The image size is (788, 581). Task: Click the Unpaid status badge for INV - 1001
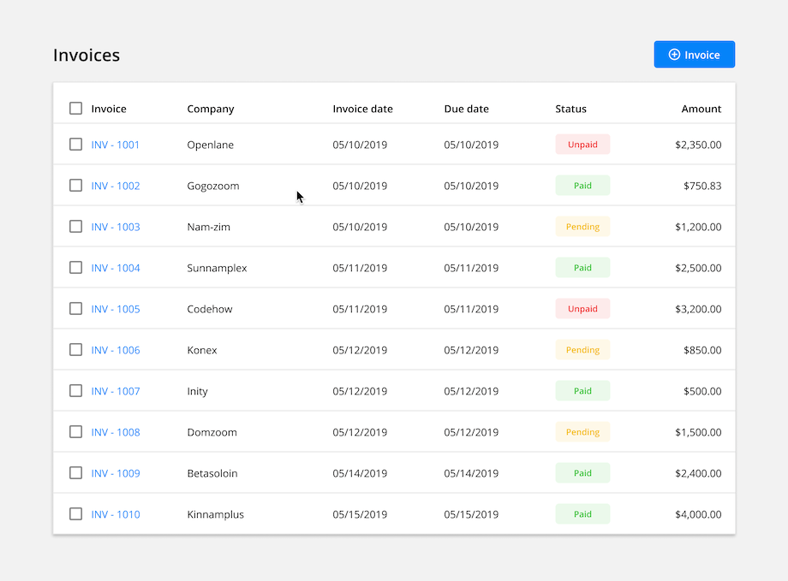582,144
